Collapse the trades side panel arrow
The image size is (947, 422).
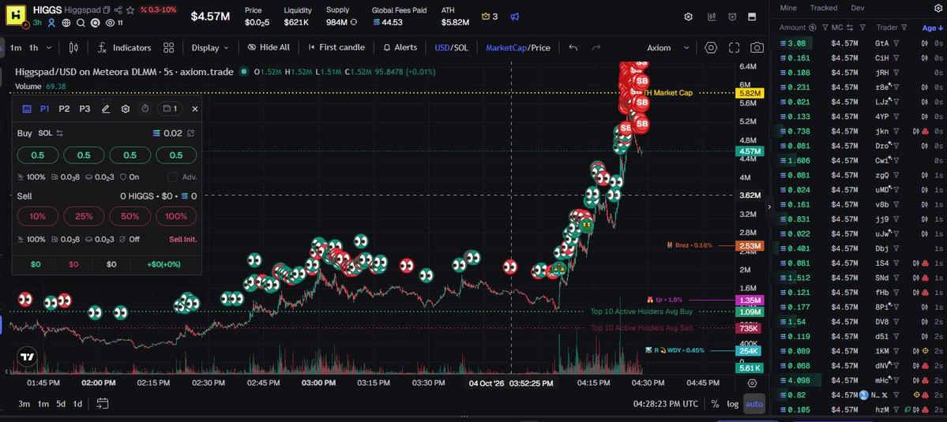[x=768, y=207]
